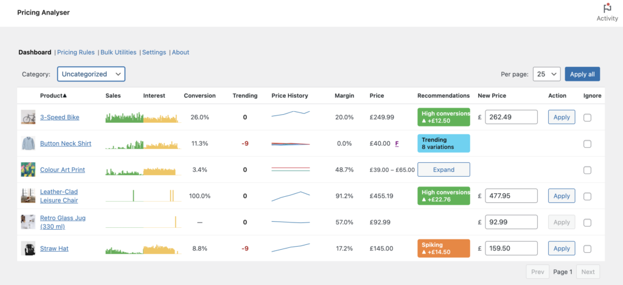Tick the Ignore checkbox for Colour Art Print
Viewport: 623px width, 285px height.
coord(587,170)
